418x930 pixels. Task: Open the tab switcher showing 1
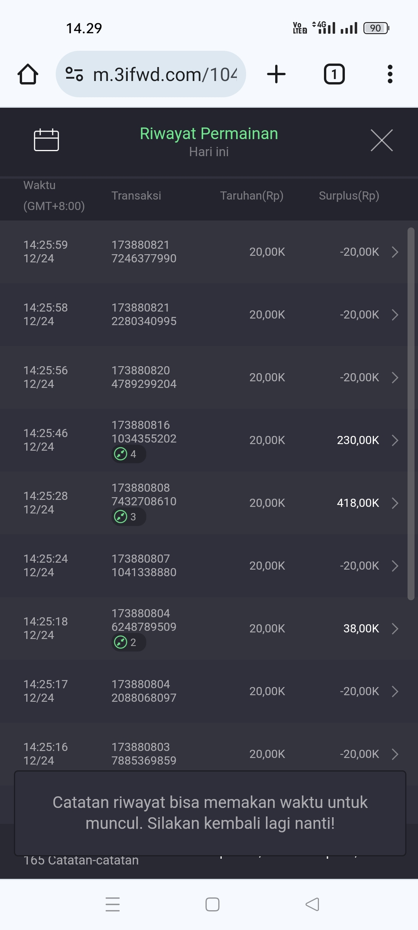pos(334,74)
